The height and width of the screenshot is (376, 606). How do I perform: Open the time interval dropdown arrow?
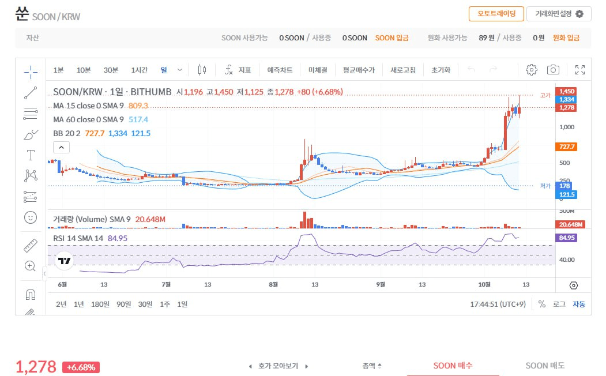pyautogui.click(x=180, y=70)
